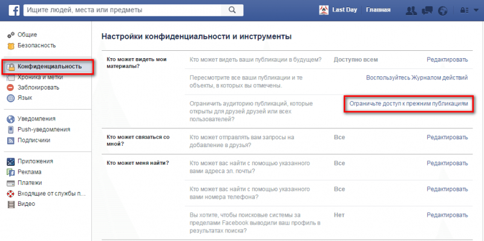Click the Приложения icon

[11, 161]
